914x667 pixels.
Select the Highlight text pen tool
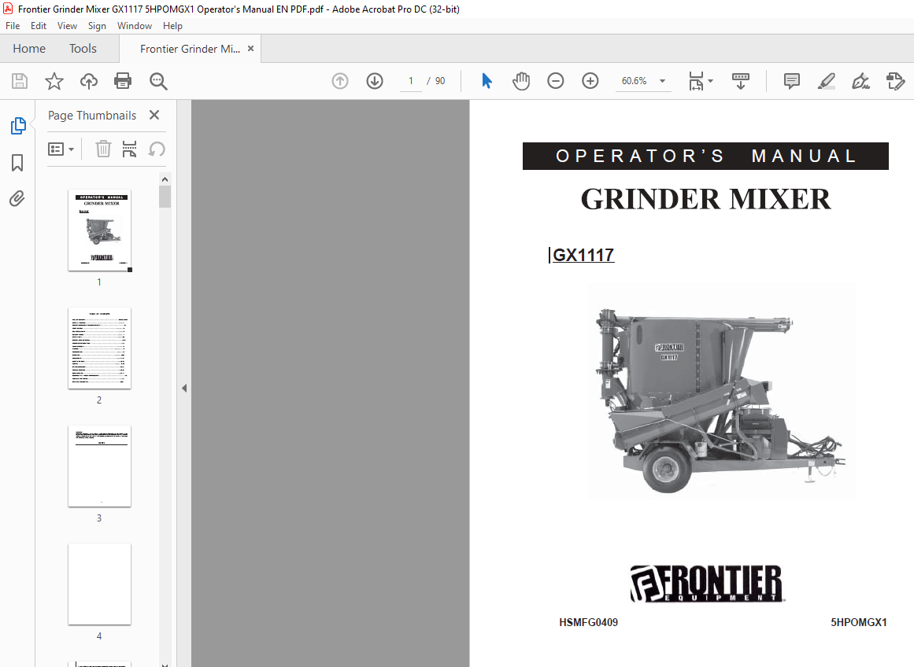(826, 81)
